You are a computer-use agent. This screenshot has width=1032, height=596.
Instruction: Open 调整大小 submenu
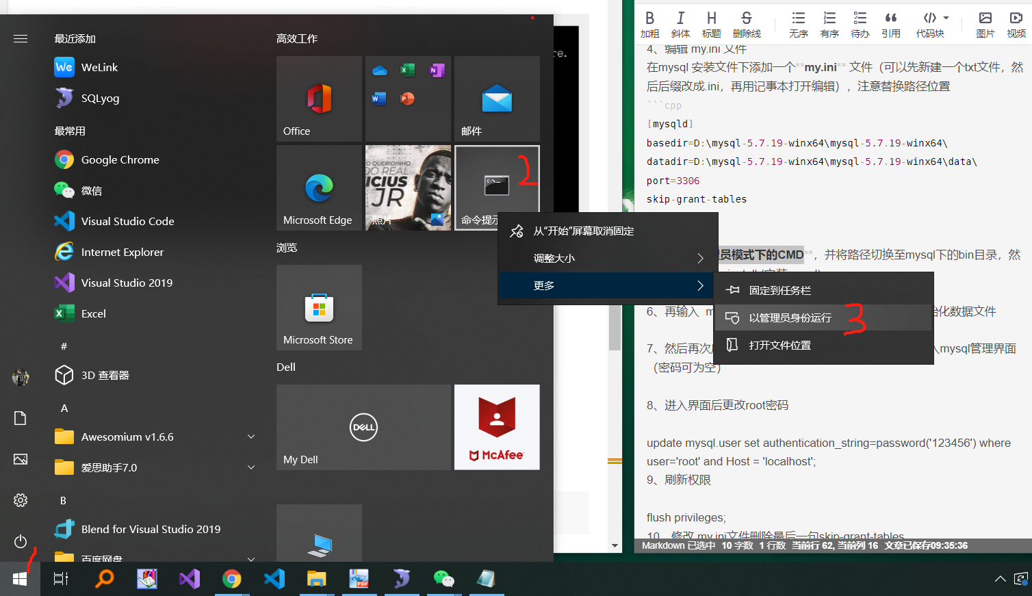point(608,259)
